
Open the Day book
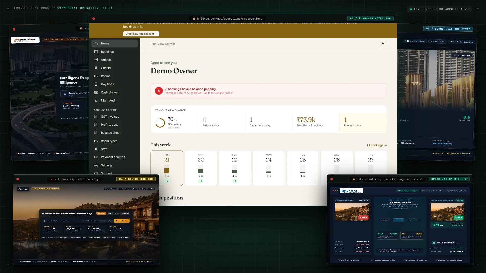(x=114, y=84)
